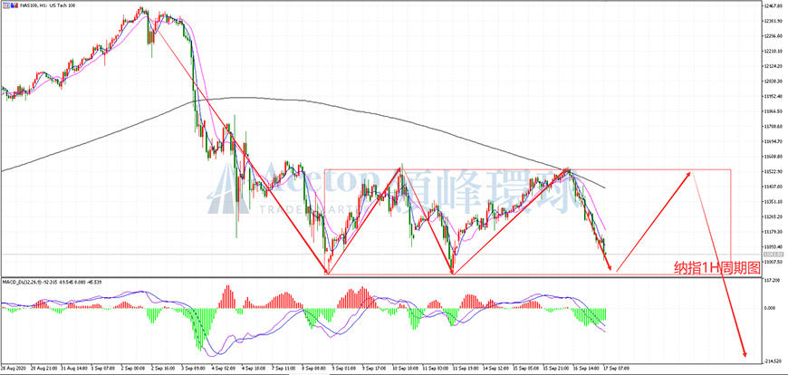The height and width of the screenshot is (375, 788).
Task: Select the upward red projection arrow tip
Action: click(x=688, y=174)
